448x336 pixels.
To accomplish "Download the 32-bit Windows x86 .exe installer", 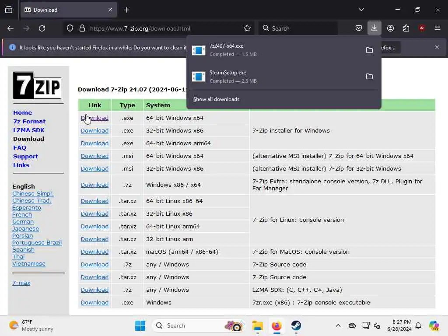I will pyautogui.click(x=94, y=130).
